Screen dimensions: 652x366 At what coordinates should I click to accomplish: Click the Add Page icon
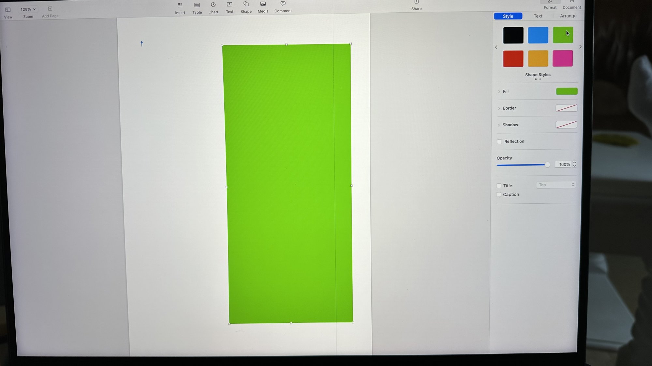tap(50, 9)
